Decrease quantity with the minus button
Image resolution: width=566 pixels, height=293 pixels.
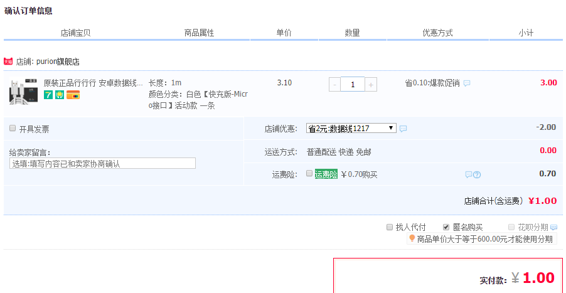tap(334, 85)
